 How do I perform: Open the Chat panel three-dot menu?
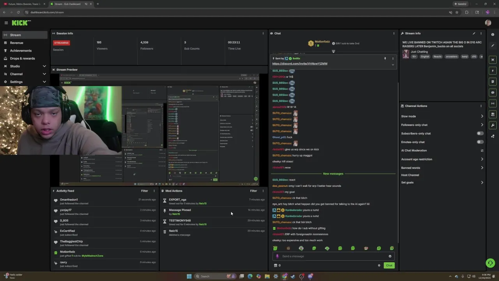pos(394,33)
